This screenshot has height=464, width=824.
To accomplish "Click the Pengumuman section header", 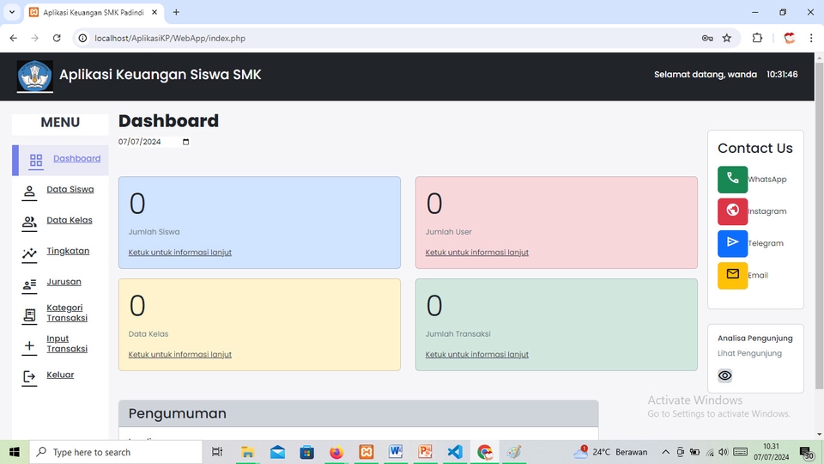I will point(359,413).
